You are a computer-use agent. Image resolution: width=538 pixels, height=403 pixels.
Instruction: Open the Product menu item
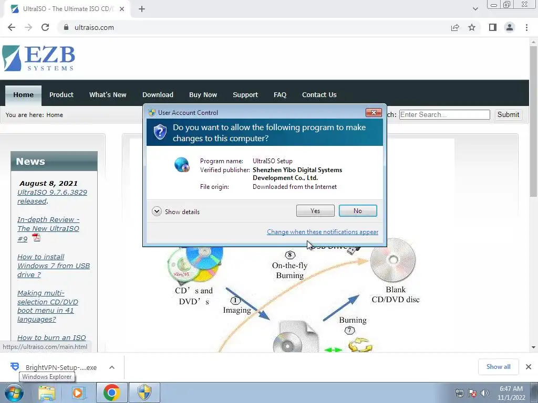click(x=61, y=95)
